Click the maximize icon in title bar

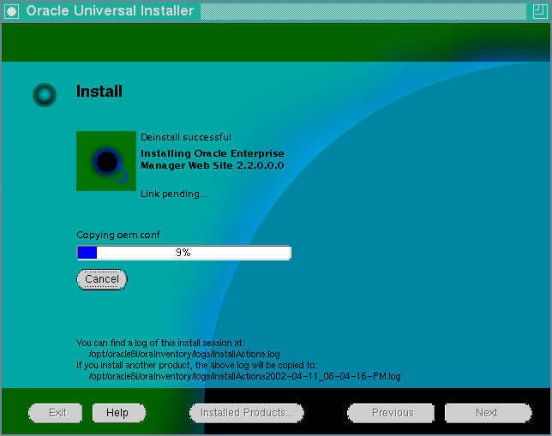(540, 11)
